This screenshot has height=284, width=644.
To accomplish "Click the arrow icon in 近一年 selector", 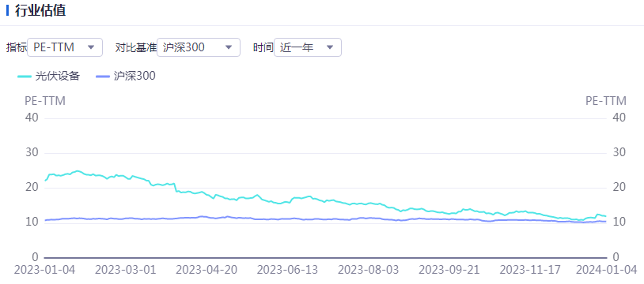I will coord(329,47).
